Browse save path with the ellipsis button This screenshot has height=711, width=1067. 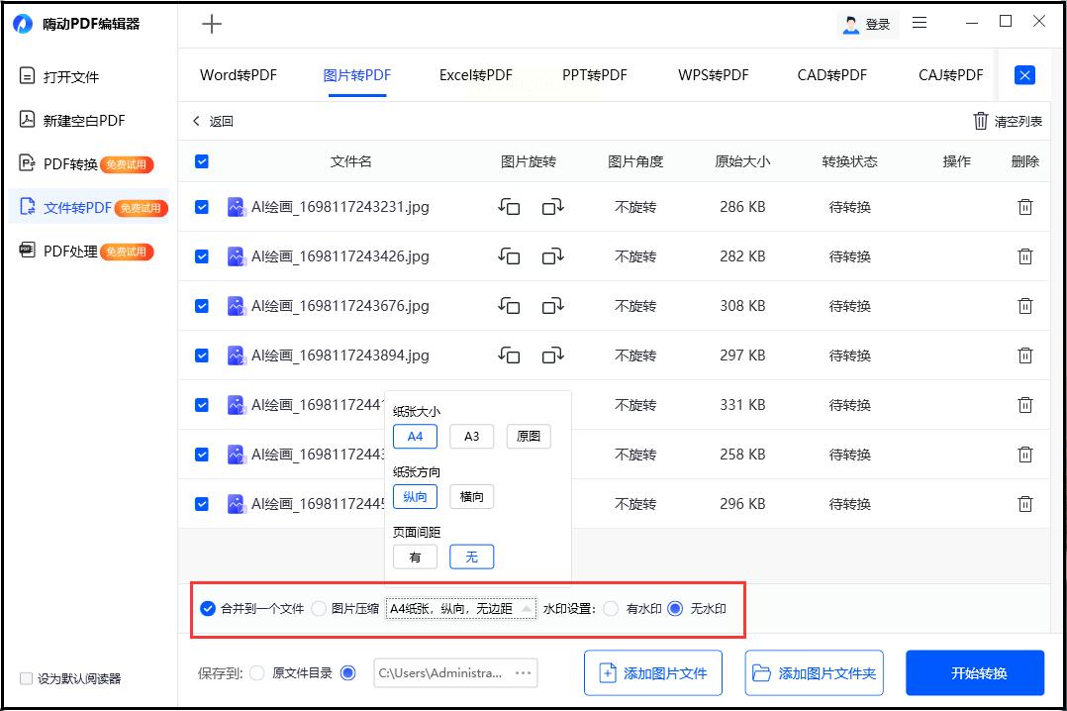(x=524, y=673)
